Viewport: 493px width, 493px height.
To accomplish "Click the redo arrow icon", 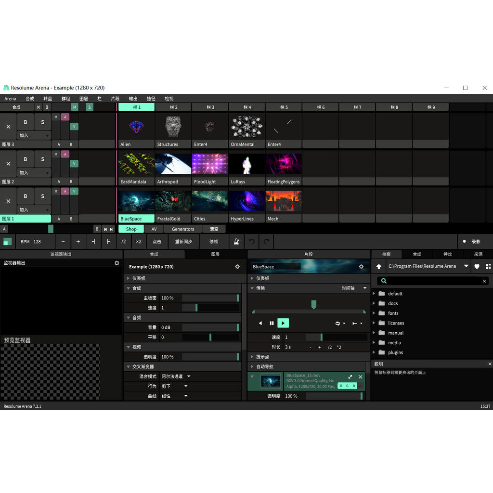I will (x=266, y=242).
